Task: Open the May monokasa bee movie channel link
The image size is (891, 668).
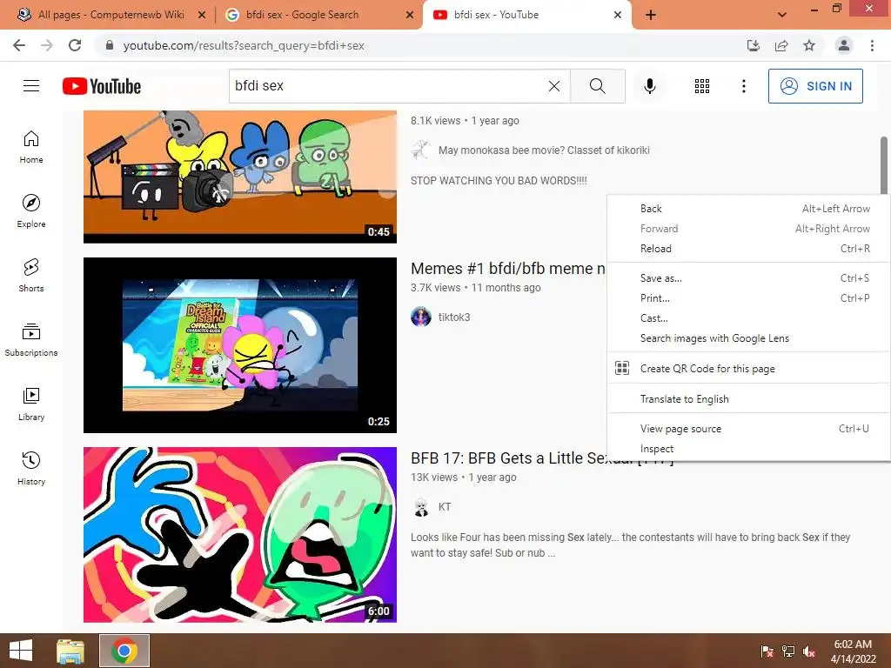Action: tap(544, 150)
